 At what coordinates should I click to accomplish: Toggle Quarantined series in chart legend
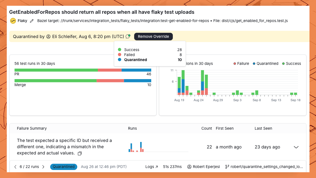point(266,64)
